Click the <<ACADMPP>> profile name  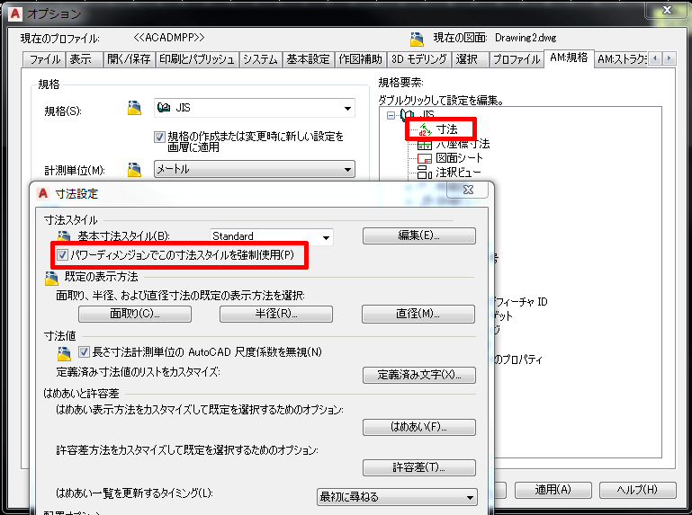point(169,38)
